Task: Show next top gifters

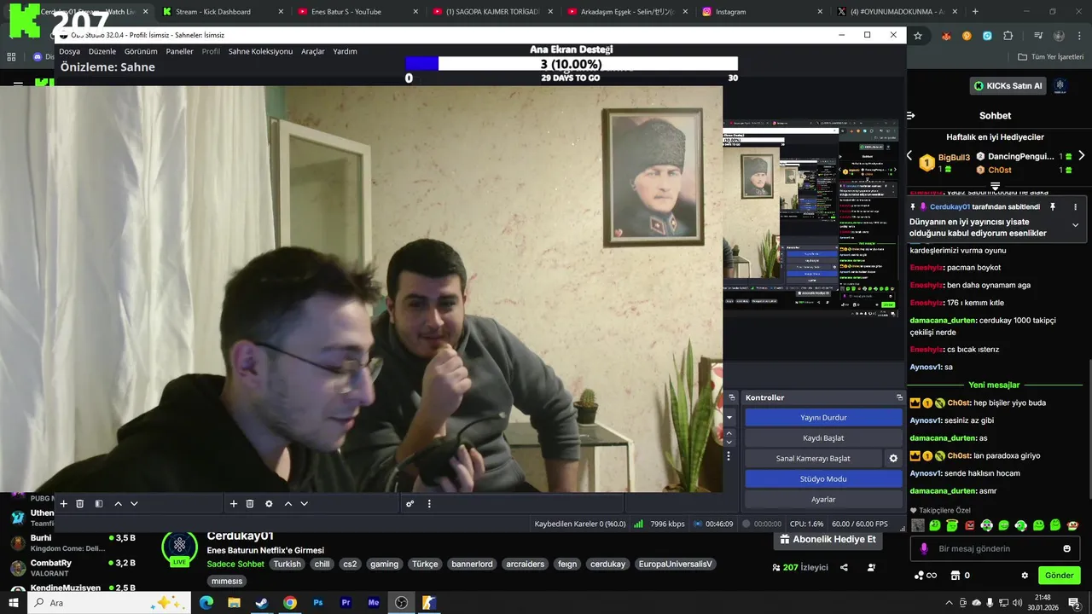Action: (x=1082, y=156)
